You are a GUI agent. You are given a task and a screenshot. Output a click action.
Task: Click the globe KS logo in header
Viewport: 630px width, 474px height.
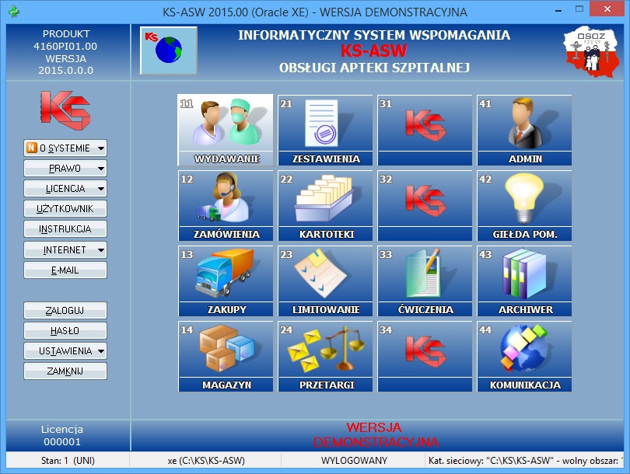click(x=168, y=51)
